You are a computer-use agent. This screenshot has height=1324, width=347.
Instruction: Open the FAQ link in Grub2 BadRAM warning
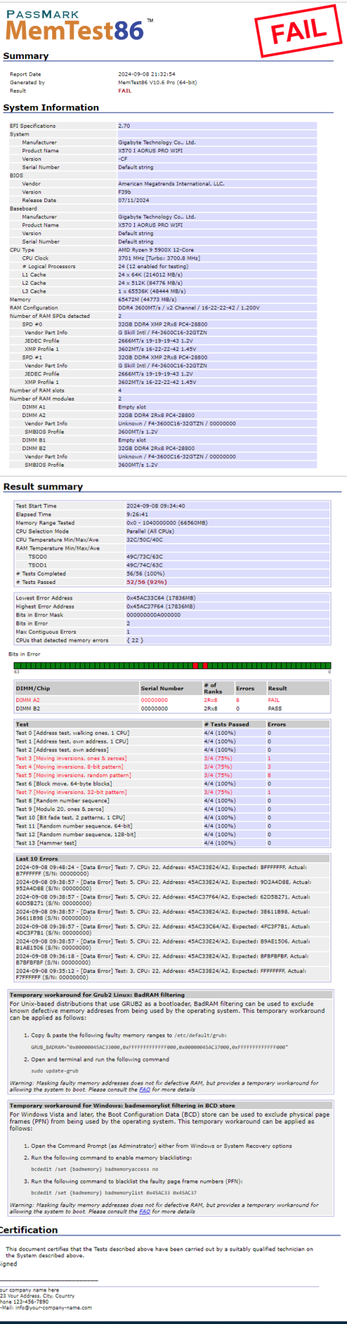pyautogui.click(x=145, y=1089)
